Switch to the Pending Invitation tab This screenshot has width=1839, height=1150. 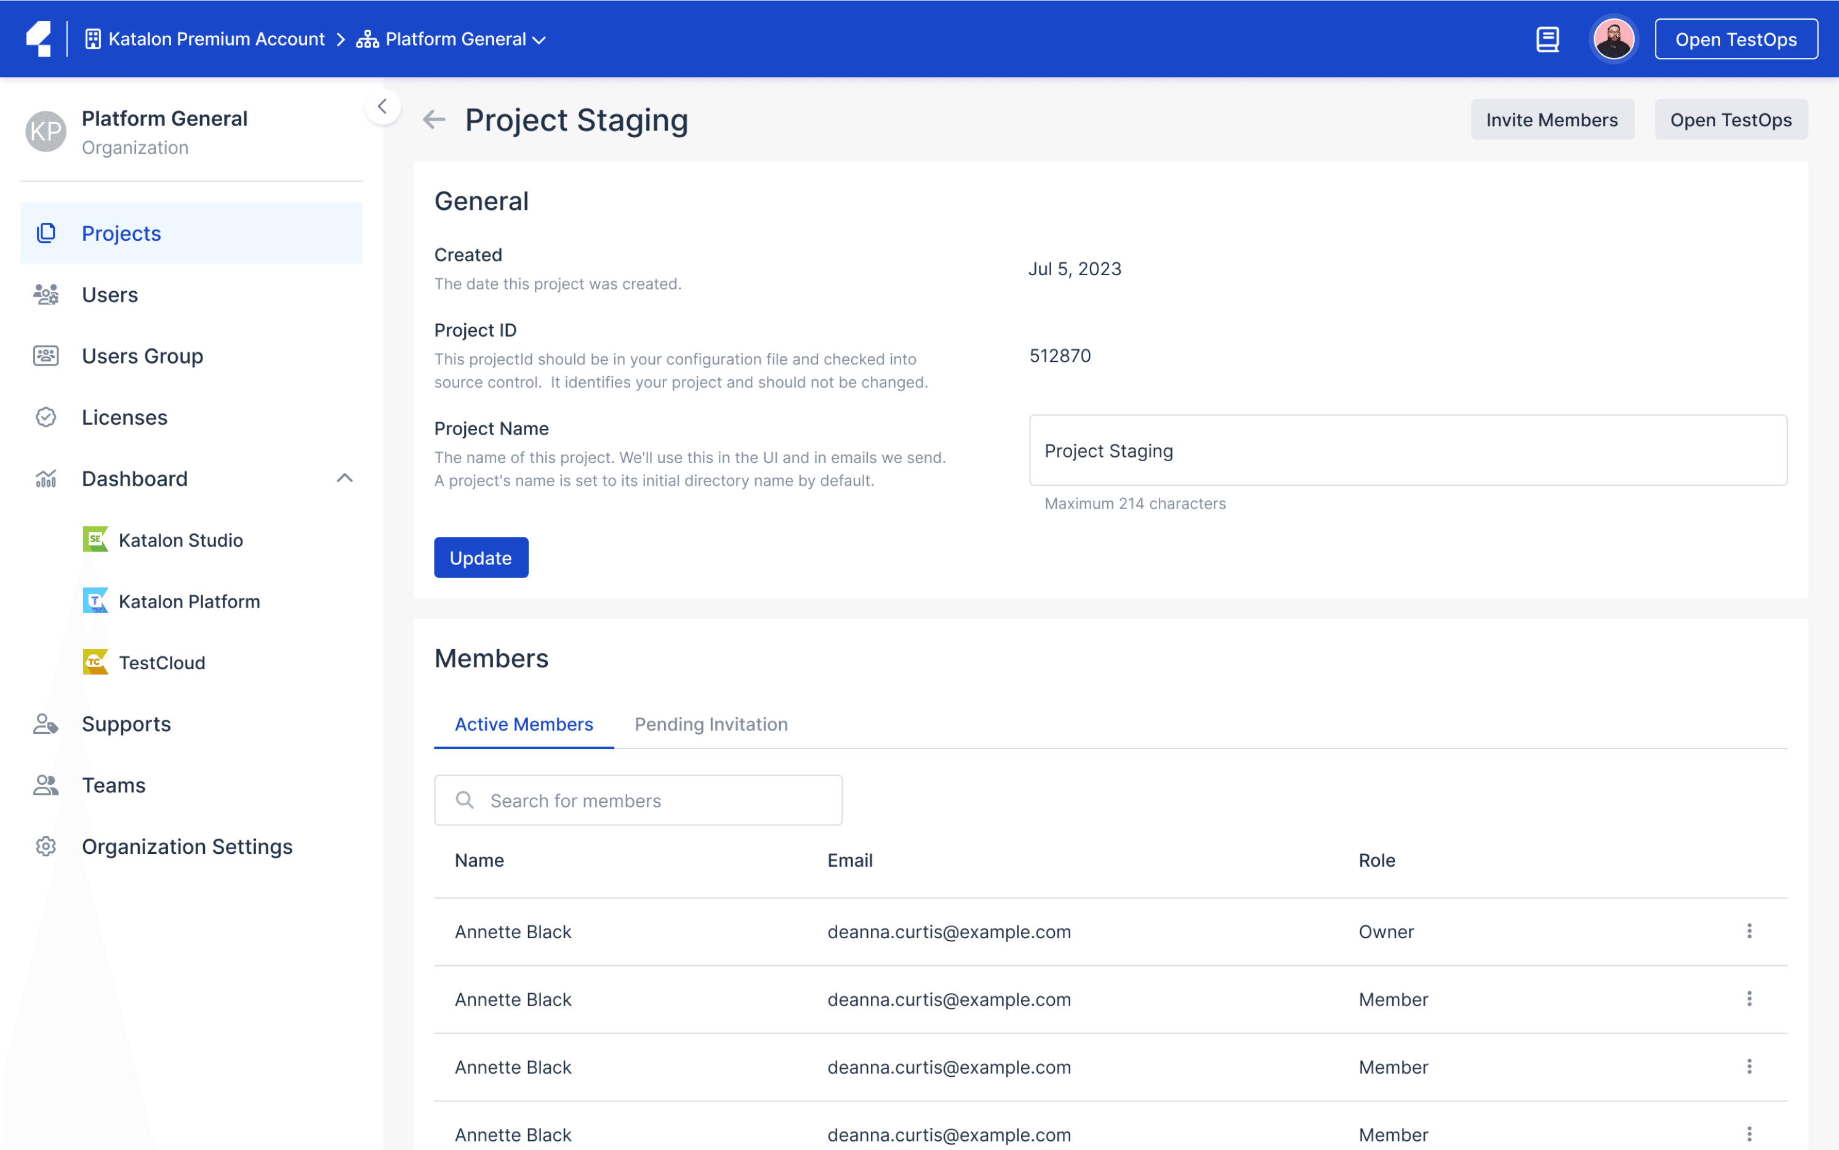coord(711,723)
